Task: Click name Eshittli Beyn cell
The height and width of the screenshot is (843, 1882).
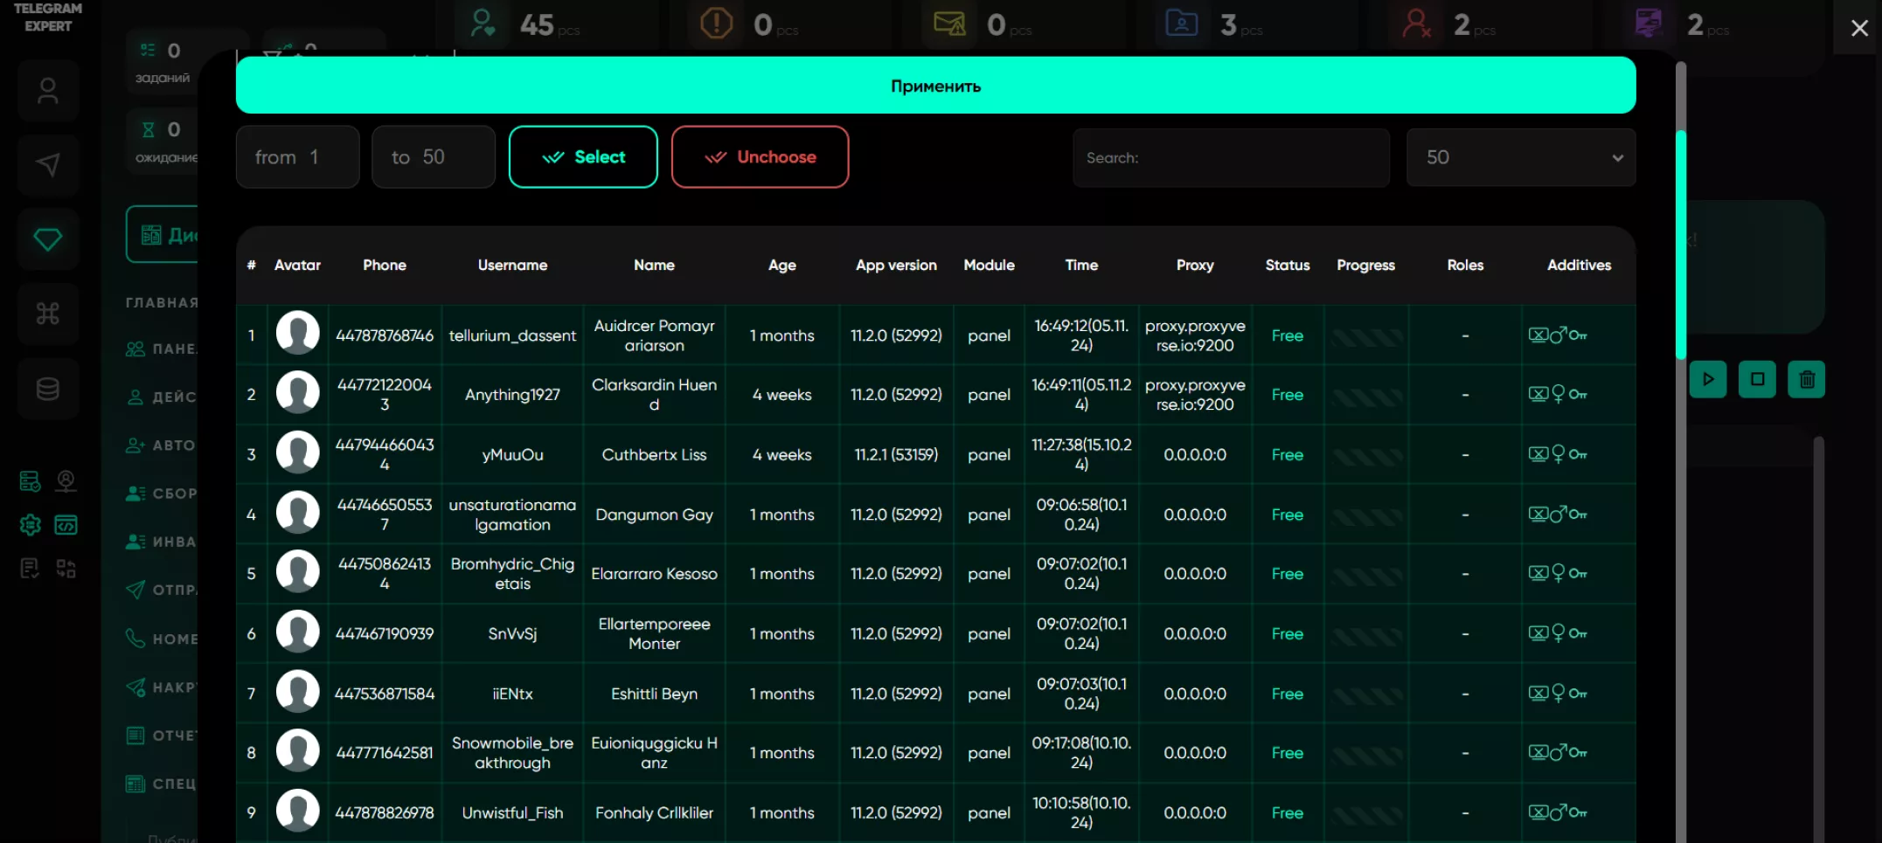Action: 654,694
